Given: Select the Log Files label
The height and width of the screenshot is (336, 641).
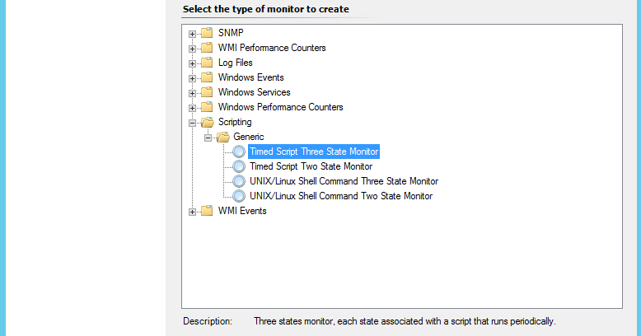Looking at the screenshot, I should (236, 63).
